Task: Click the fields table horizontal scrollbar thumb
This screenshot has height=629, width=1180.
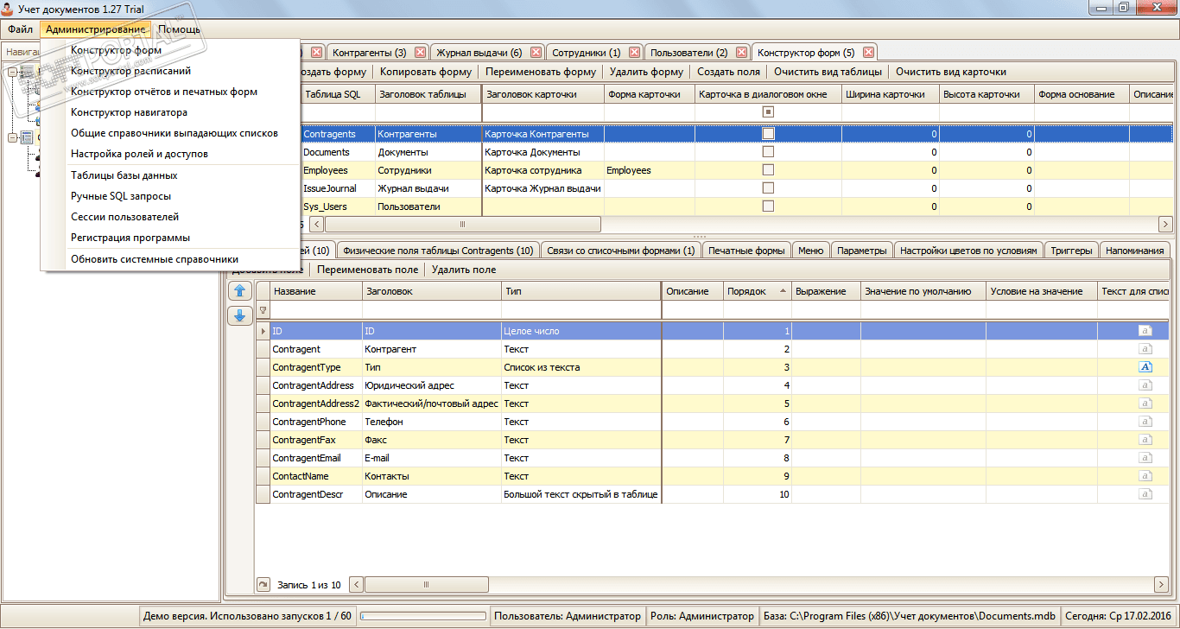Action: point(426,585)
